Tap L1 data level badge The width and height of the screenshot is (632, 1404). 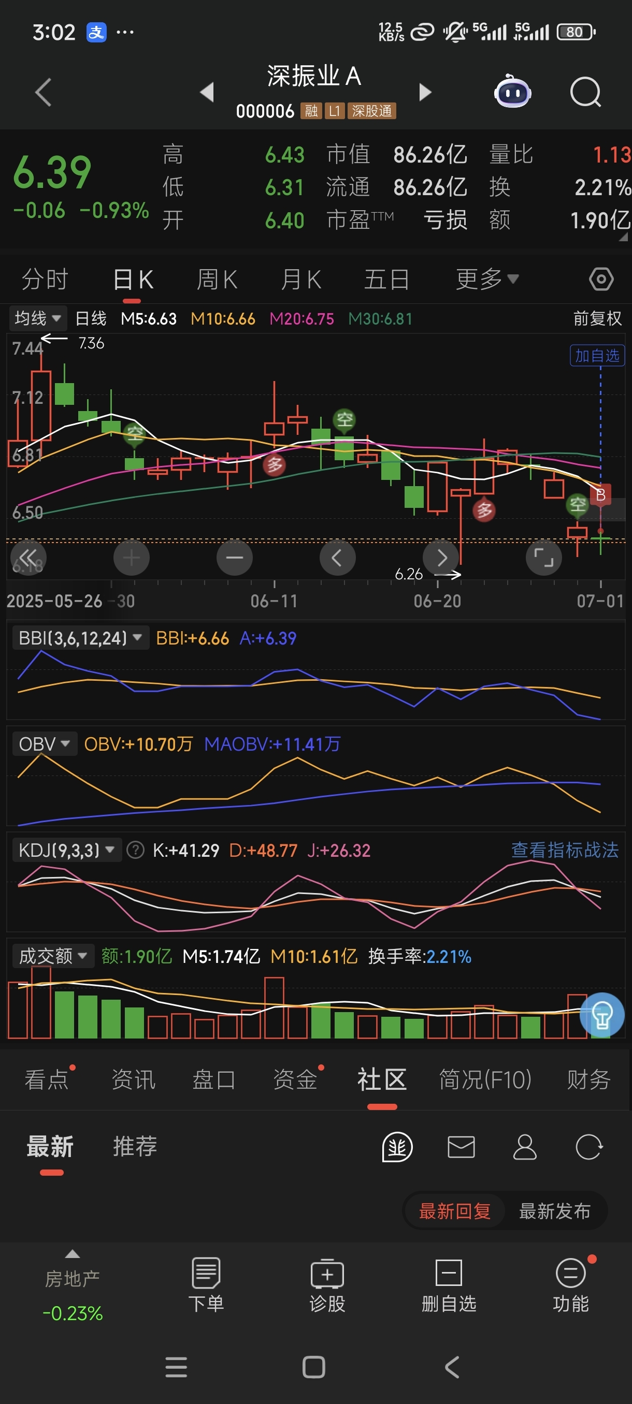(334, 111)
